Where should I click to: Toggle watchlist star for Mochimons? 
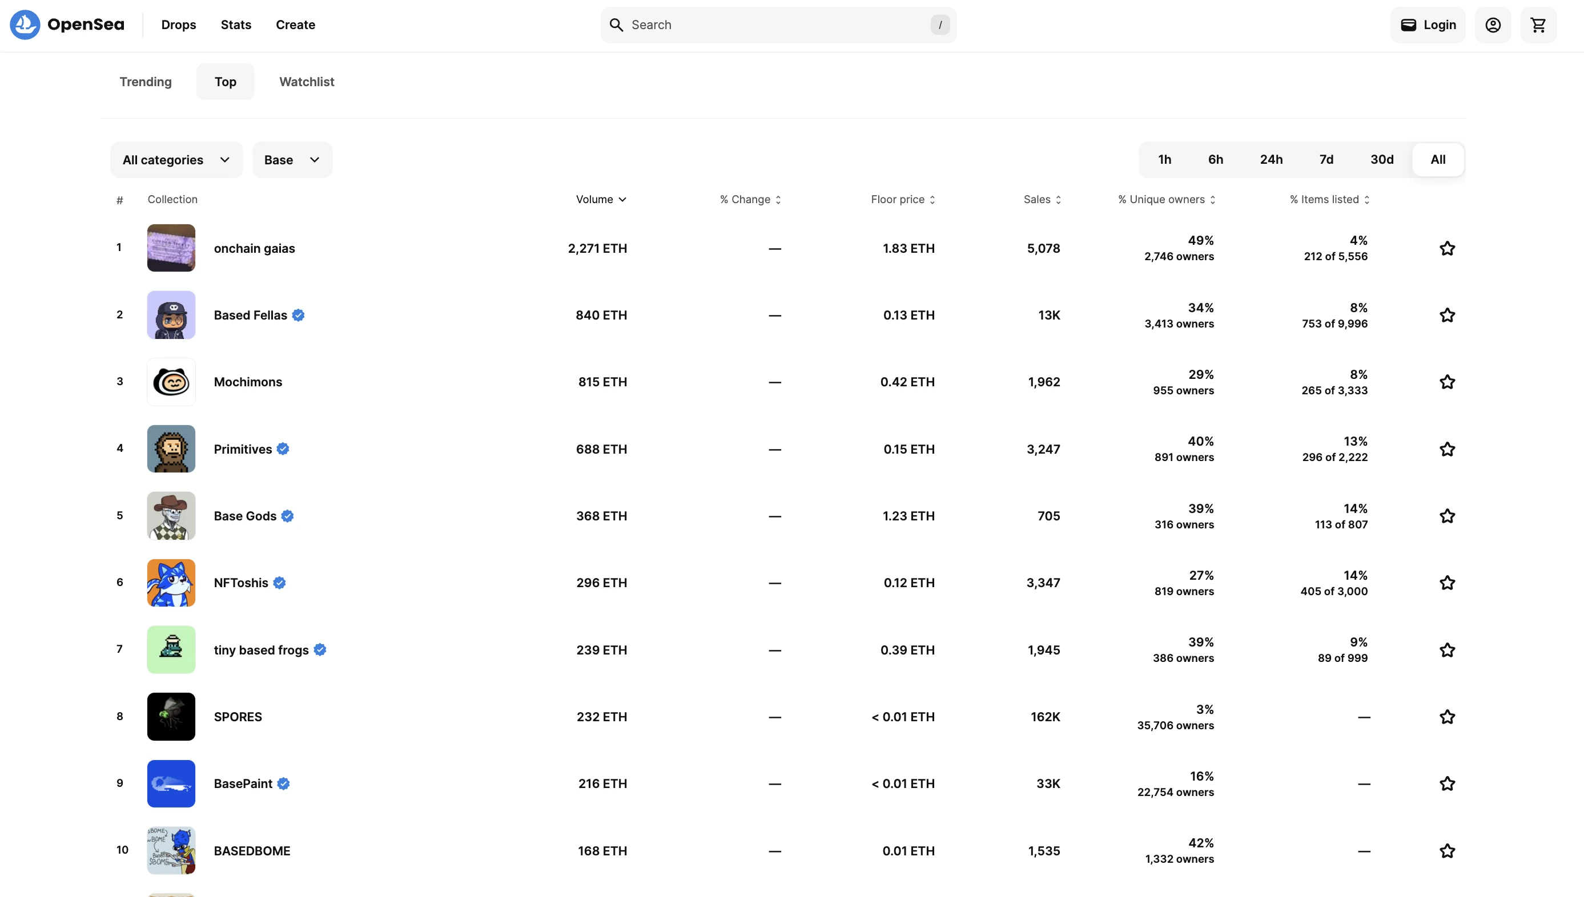tap(1447, 382)
